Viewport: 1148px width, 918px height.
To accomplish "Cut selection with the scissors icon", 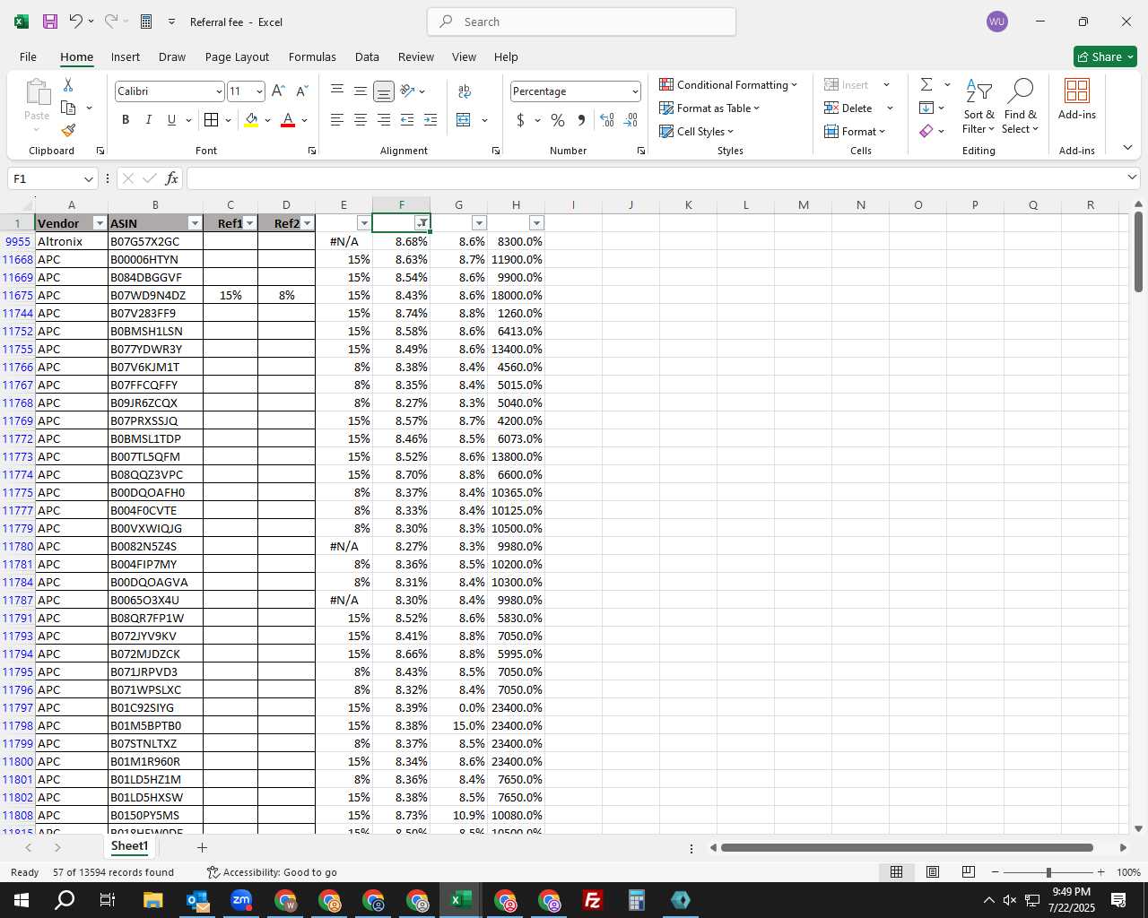I will click(x=68, y=84).
